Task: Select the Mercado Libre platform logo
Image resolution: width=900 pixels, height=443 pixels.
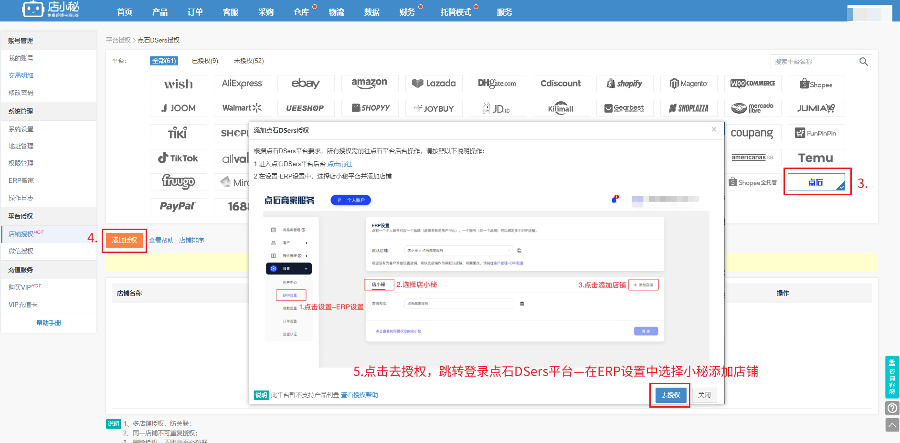Action: (x=752, y=108)
